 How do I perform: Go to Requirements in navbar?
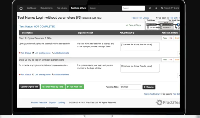pyautogui.click(x=46, y=8)
